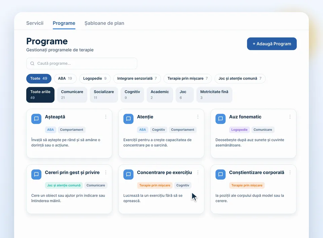Click Comportament tag on Așteaptă card

71,130
